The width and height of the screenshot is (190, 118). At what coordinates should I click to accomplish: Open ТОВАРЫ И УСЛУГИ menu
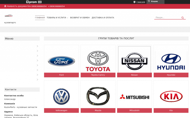[x=56, y=18]
